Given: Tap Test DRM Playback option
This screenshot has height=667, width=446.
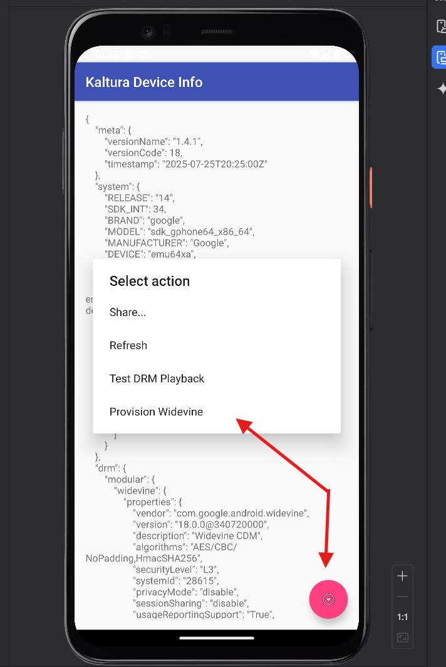Looking at the screenshot, I should (157, 379).
